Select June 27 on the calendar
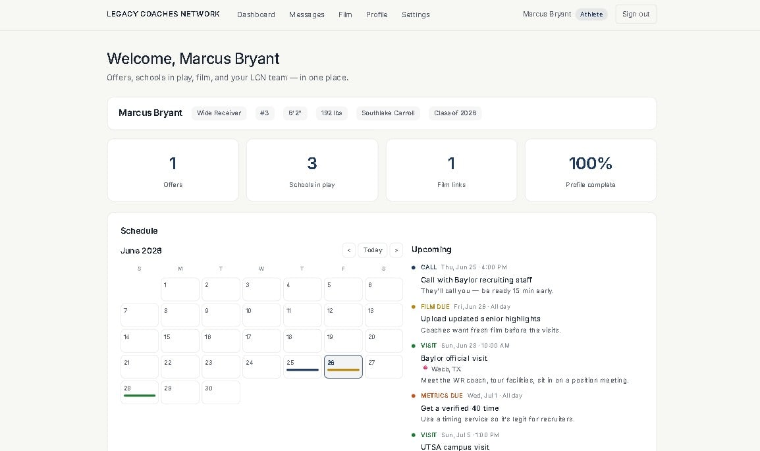Image resolution: width=760 pixels, height=451 pixels. pyautogui.click(x=384, y=367)
